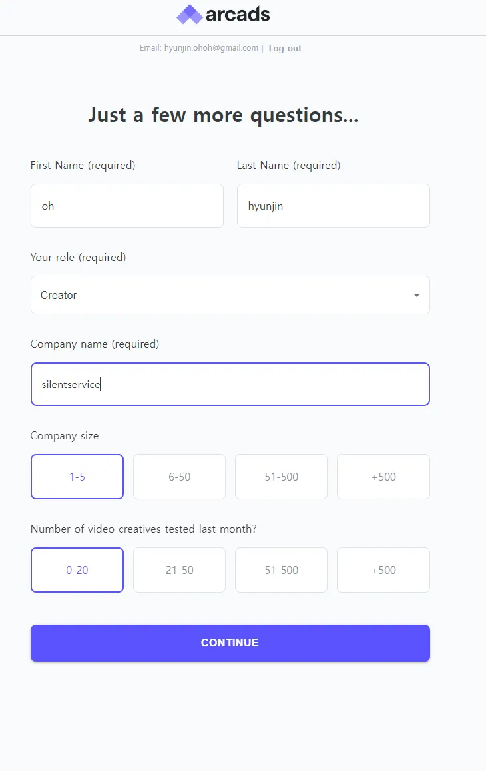
Task: Choose 21-50 video creatives tested
Action: coord(179,570)
